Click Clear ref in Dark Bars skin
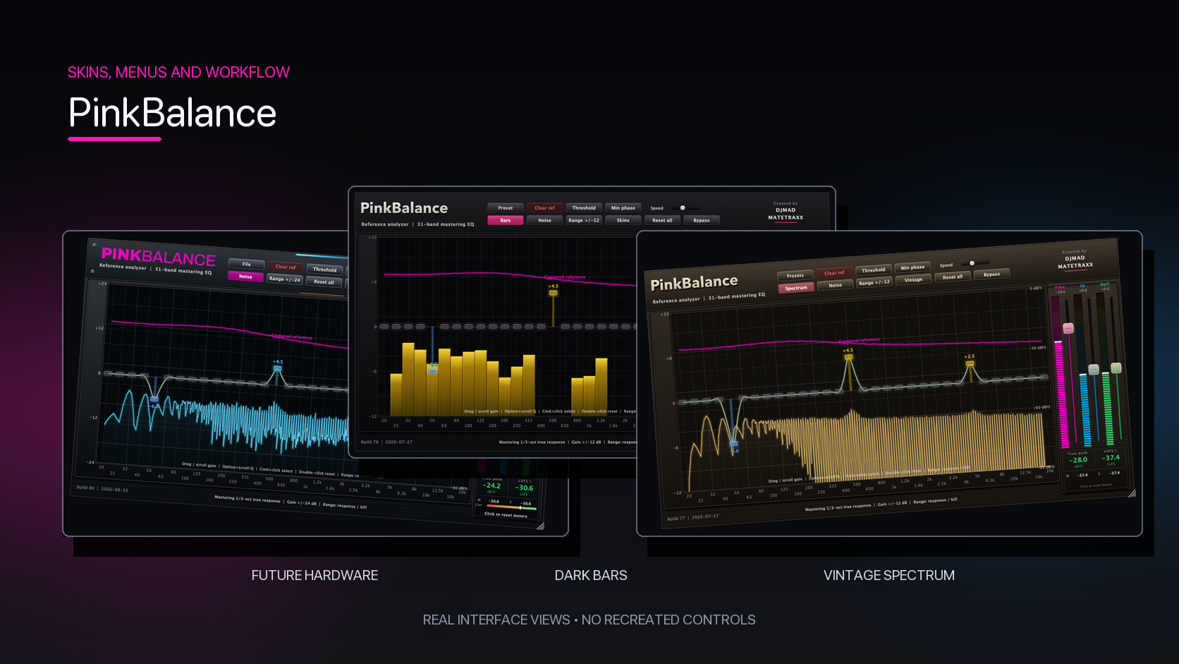The height and width of the screenshot is (664, 1179). tap(544, 208)
